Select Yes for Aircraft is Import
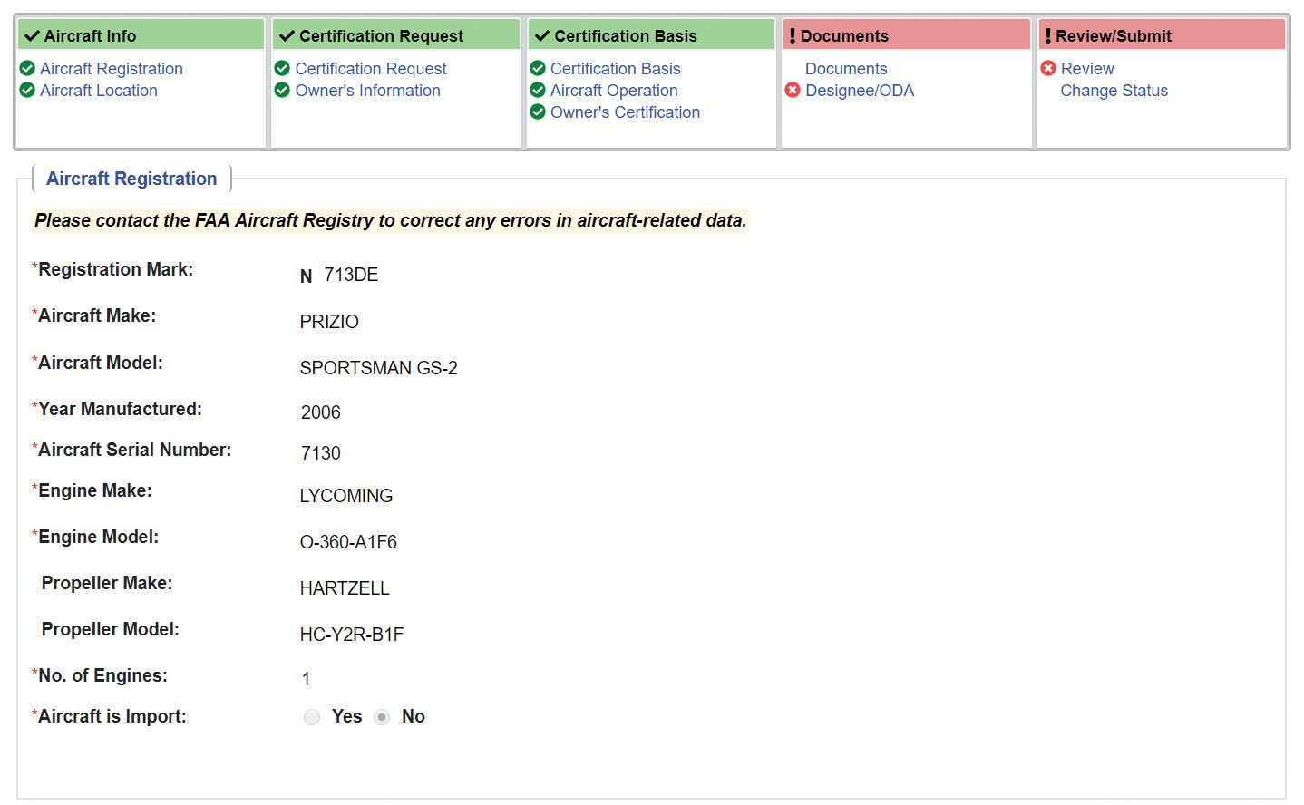 pos(312,717)
